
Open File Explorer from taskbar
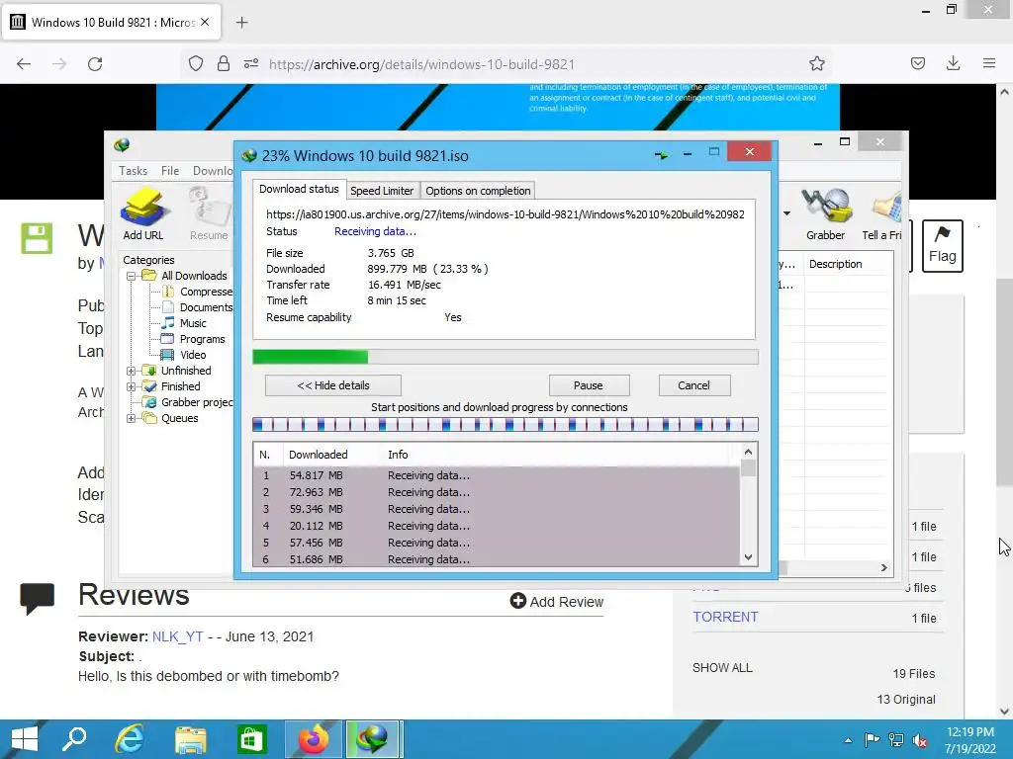click(191, 739)
